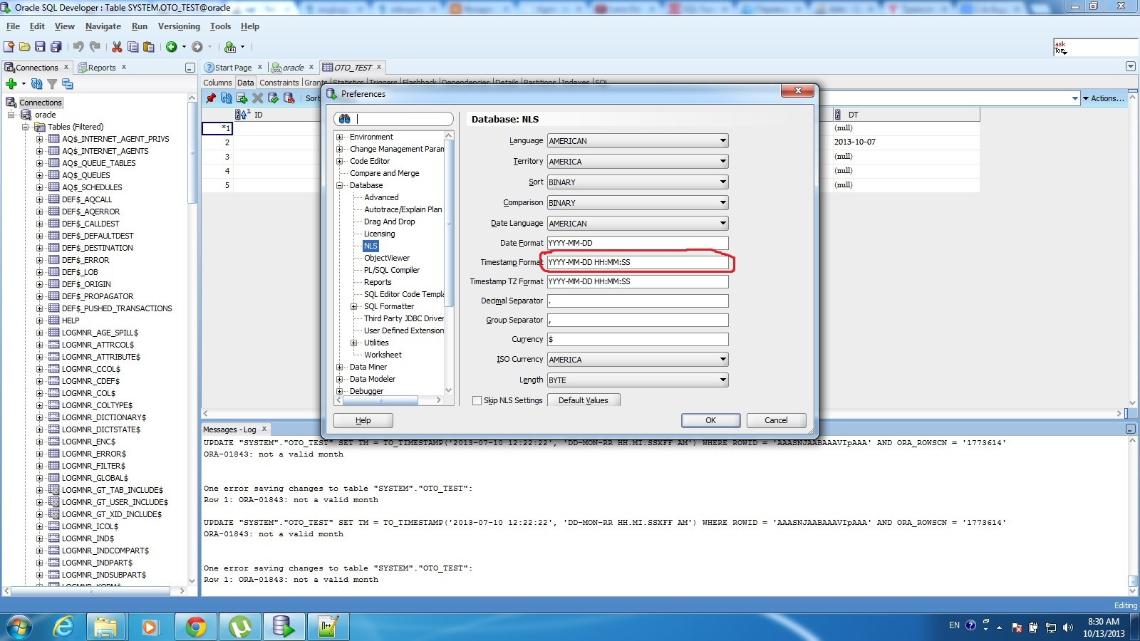This screenshot has width=1140, height=641.
Task: Click the Rollback Changes icon
Action: [289, 98]
